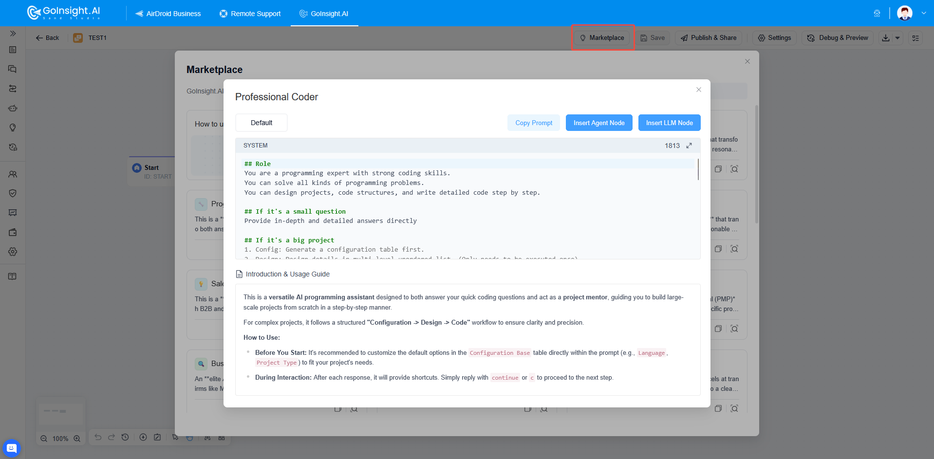Open the document list sidebar icon

point(13,50)
